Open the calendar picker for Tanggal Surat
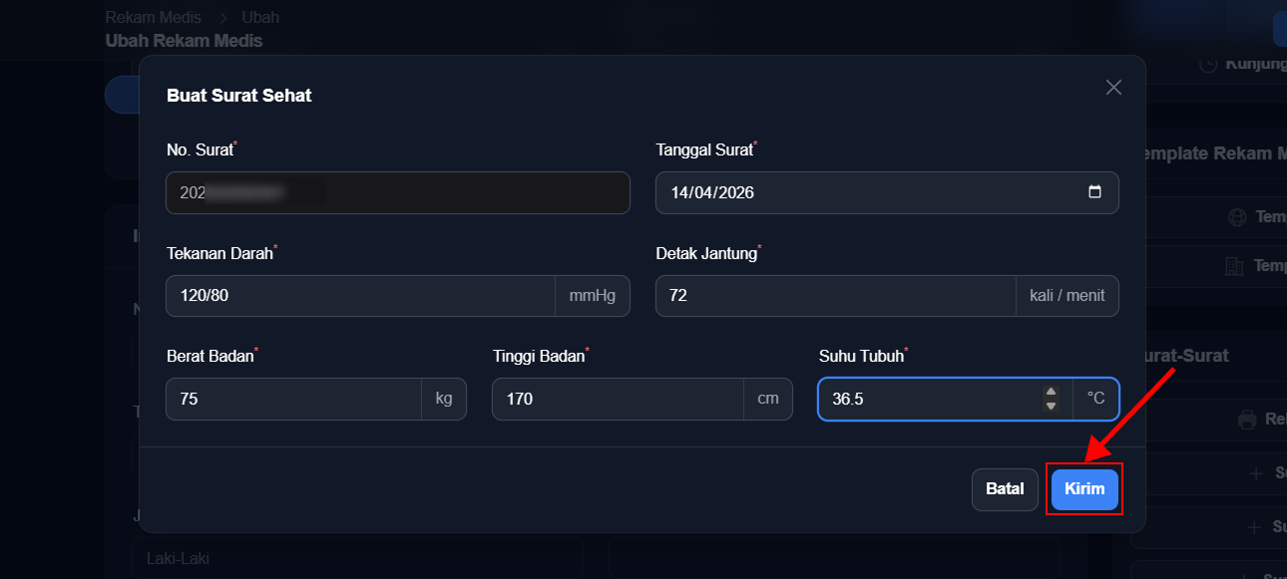 pos(1094,192)
